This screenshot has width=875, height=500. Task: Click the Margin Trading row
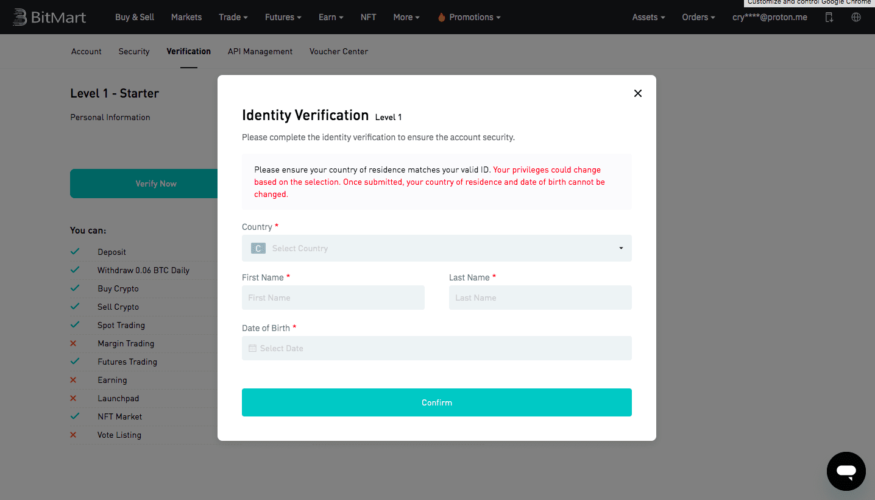pos(126,343)
